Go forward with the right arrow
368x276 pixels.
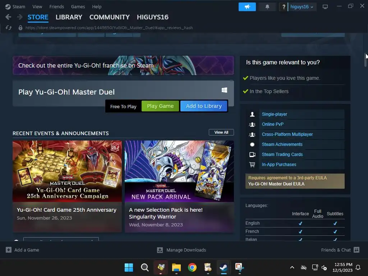[x=20, y=17]
